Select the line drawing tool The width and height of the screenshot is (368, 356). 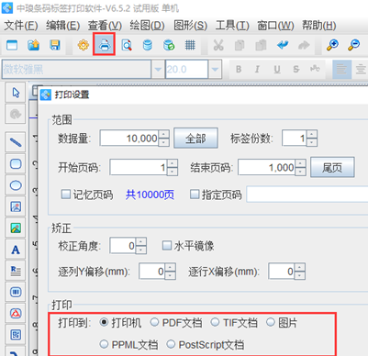[16, 142]
